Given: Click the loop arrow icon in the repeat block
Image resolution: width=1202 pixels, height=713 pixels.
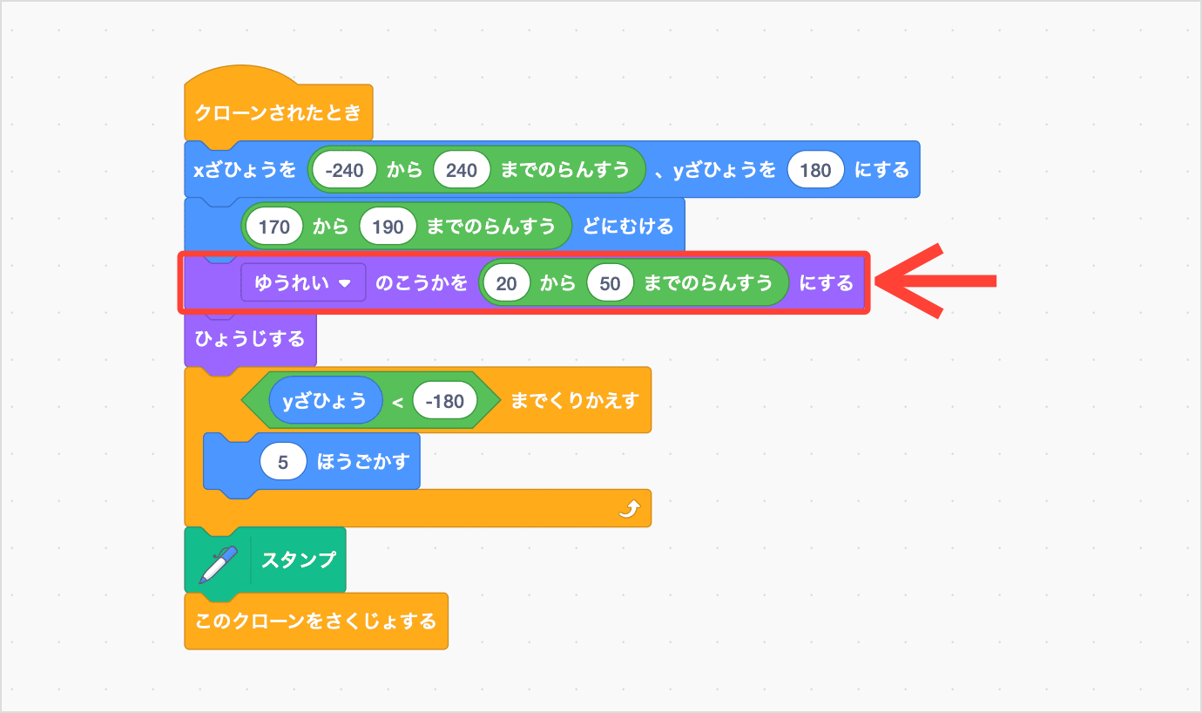Looking at the screenshot, I should [629, 510].
